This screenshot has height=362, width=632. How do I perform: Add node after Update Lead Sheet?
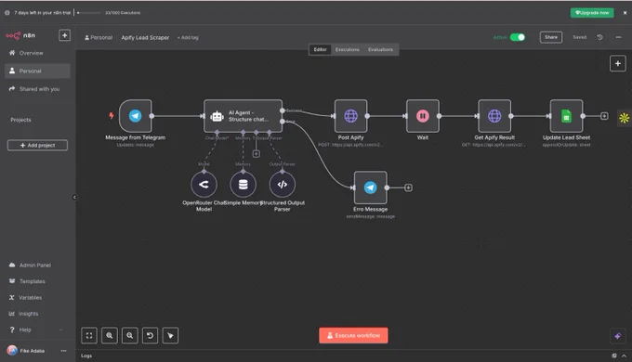(604, 116)
